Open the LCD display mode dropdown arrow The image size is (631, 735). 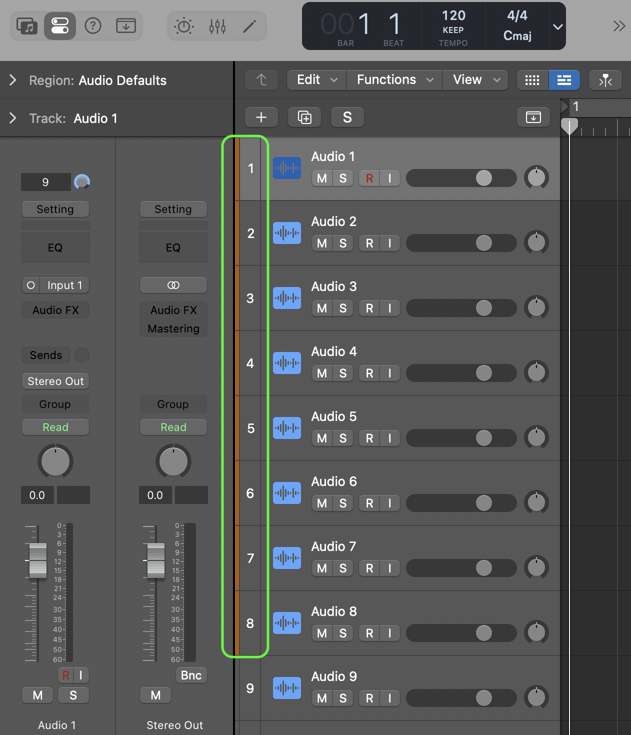pyautogui.click(x=557, y=26)
